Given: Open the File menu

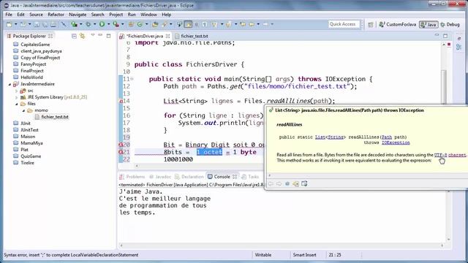Looking at the screenshot, I should tap(9, 15).
